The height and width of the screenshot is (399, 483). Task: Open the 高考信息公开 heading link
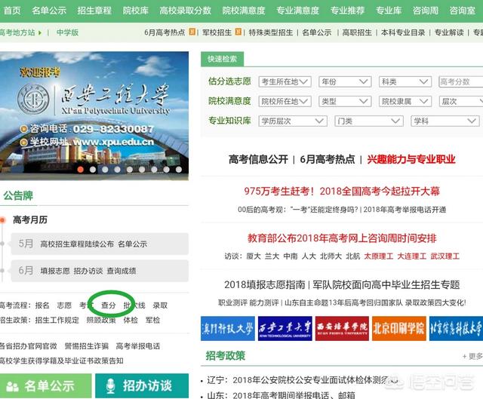pyautogui.click(x=258, y=159)
